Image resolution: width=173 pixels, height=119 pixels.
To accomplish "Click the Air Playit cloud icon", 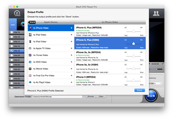I will (x=30, y=82).
